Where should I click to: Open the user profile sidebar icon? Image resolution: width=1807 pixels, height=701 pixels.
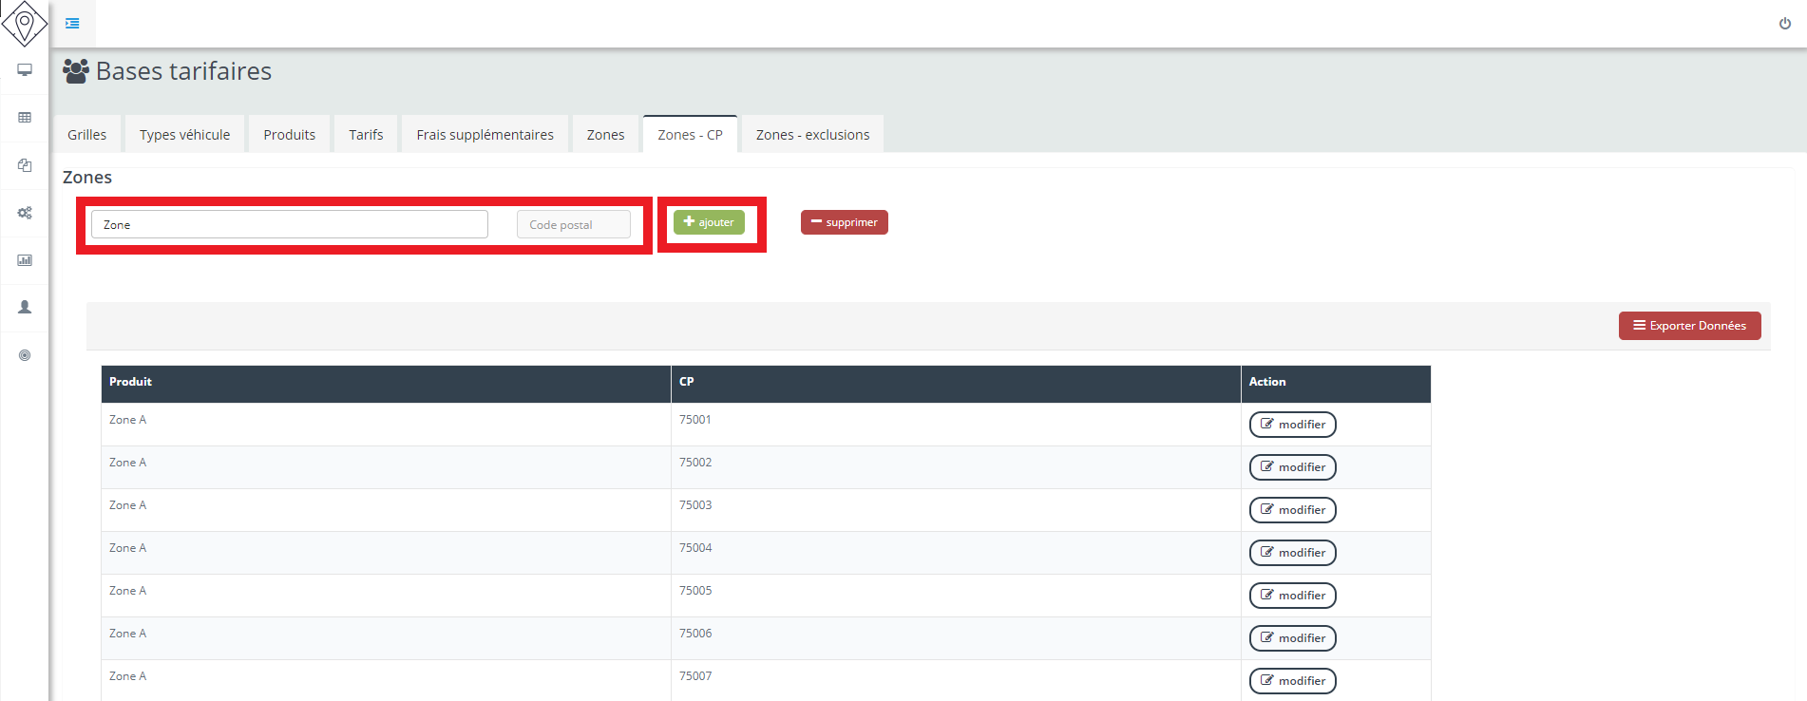coord(25,308)
